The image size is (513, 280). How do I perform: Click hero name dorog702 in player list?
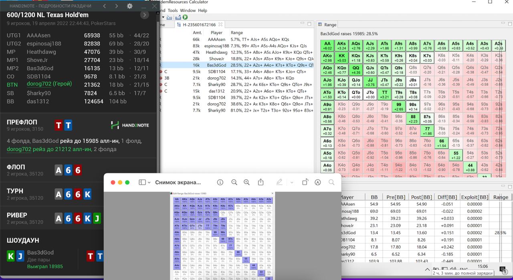pos(49,84)
